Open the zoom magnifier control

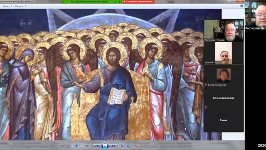pyautogui.click(x=77, y=146)
